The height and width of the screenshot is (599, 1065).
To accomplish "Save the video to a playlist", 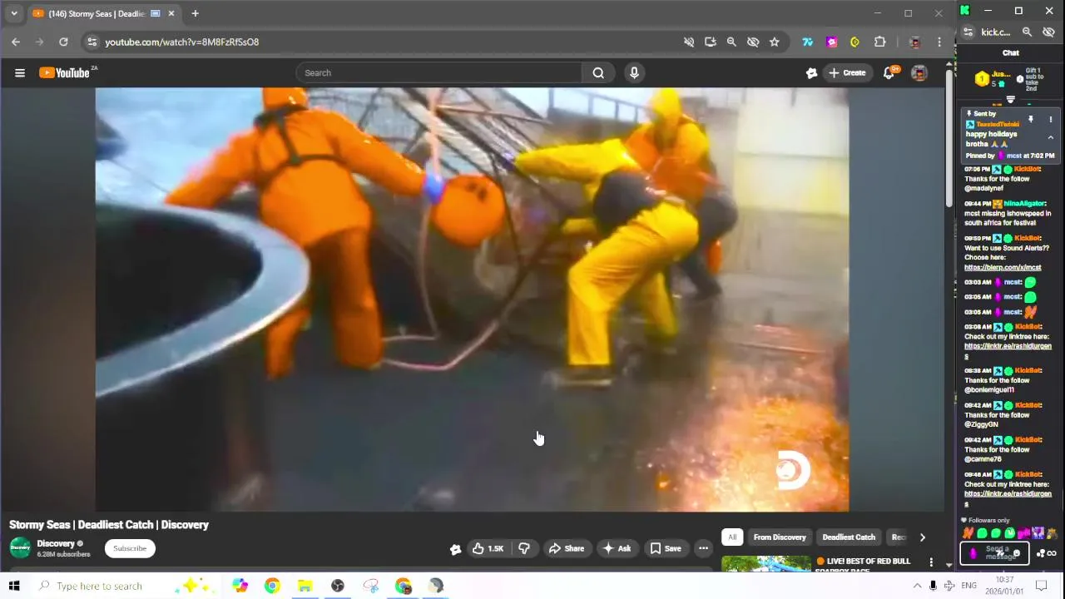I will point(666,548).
